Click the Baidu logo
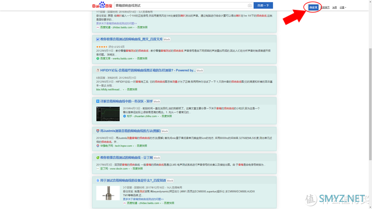The image size is (372, 209). tap(102, 5)
